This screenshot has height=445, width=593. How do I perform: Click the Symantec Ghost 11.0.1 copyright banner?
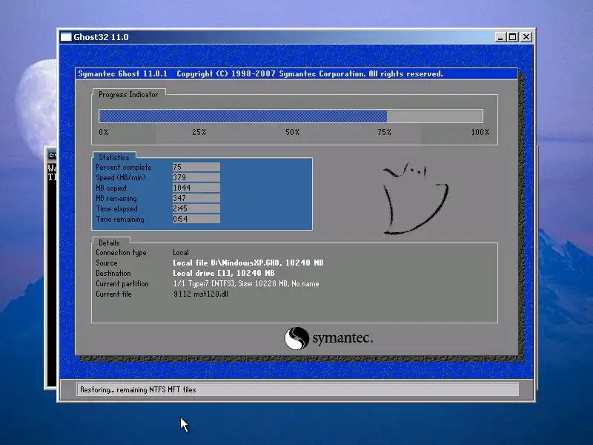[x=296, y=73]
